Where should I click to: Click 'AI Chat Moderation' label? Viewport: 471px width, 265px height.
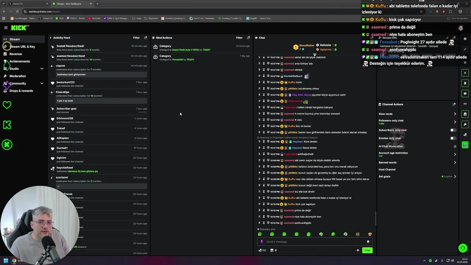pyautogui.click(x=391, y=146)
